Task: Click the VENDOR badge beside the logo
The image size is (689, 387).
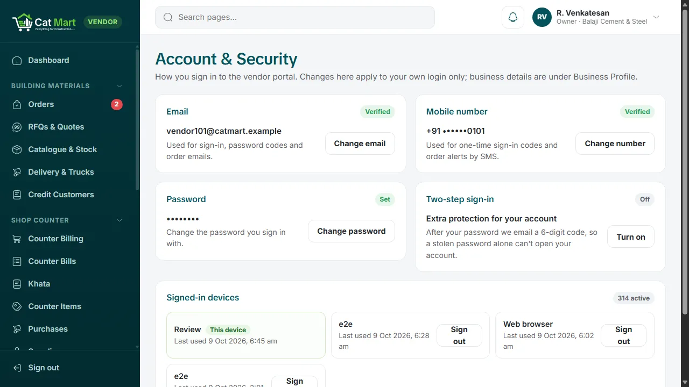Action: [x=103, y=22]
